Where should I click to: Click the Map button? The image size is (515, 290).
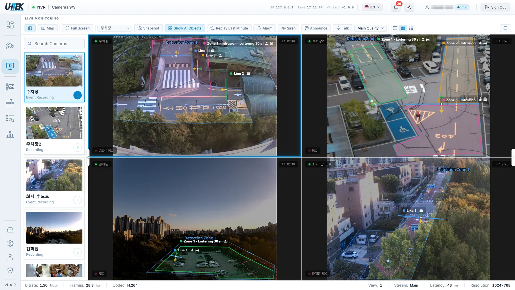click(x=48, y=28)
